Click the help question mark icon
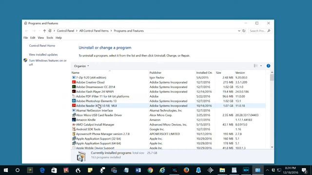This screenshot has height=175, width=312. coord(268,66)
